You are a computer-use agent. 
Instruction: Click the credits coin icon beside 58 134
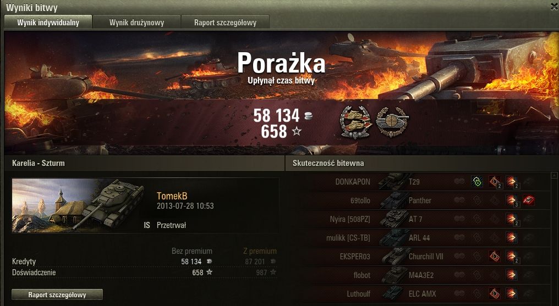(308, 115)
